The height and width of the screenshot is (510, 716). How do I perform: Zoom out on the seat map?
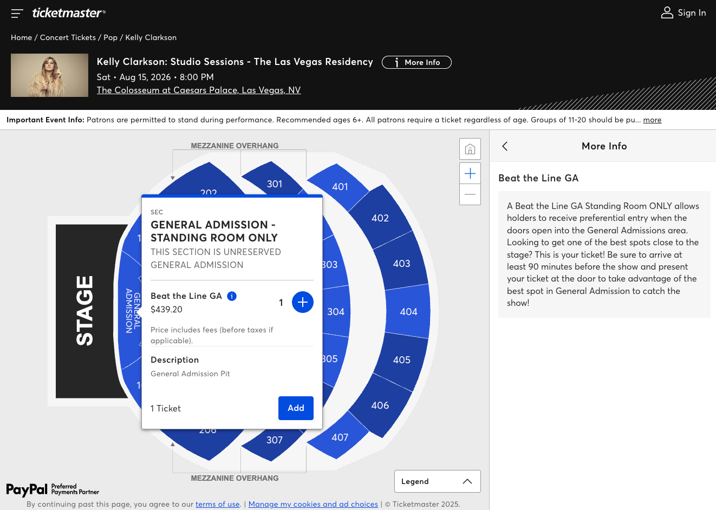pos(470,194)
